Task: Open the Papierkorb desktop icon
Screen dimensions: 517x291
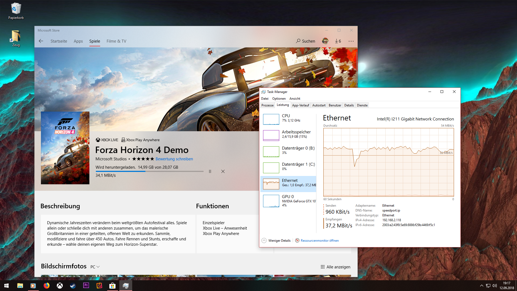Action: pyautogui.click(x=16, y=11)
